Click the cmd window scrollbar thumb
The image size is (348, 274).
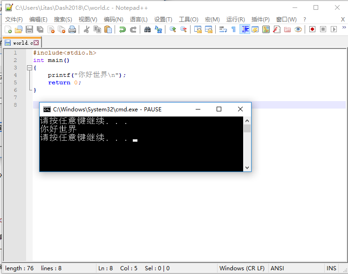pos(247,128)
